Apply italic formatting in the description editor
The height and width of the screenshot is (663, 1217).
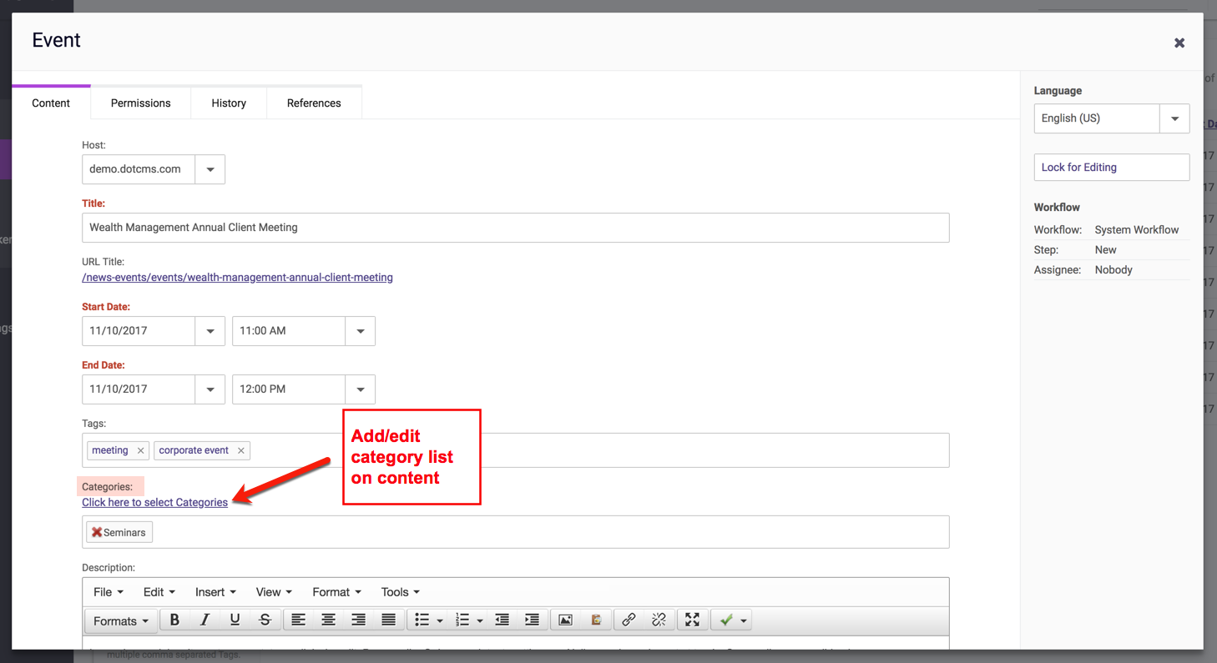pyautogui.click(x=205, y=620)
